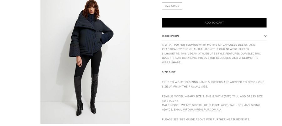The width and height of the screenshot is (282, 126).
Task: Open the model product photo
Action: [x=85, y=62]
